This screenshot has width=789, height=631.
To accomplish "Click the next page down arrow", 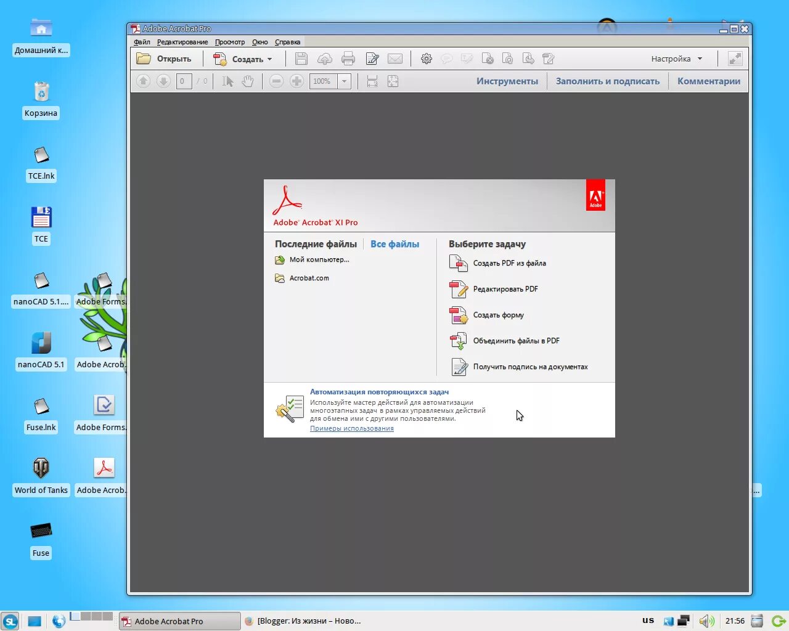I will click(x=163, y=81).
